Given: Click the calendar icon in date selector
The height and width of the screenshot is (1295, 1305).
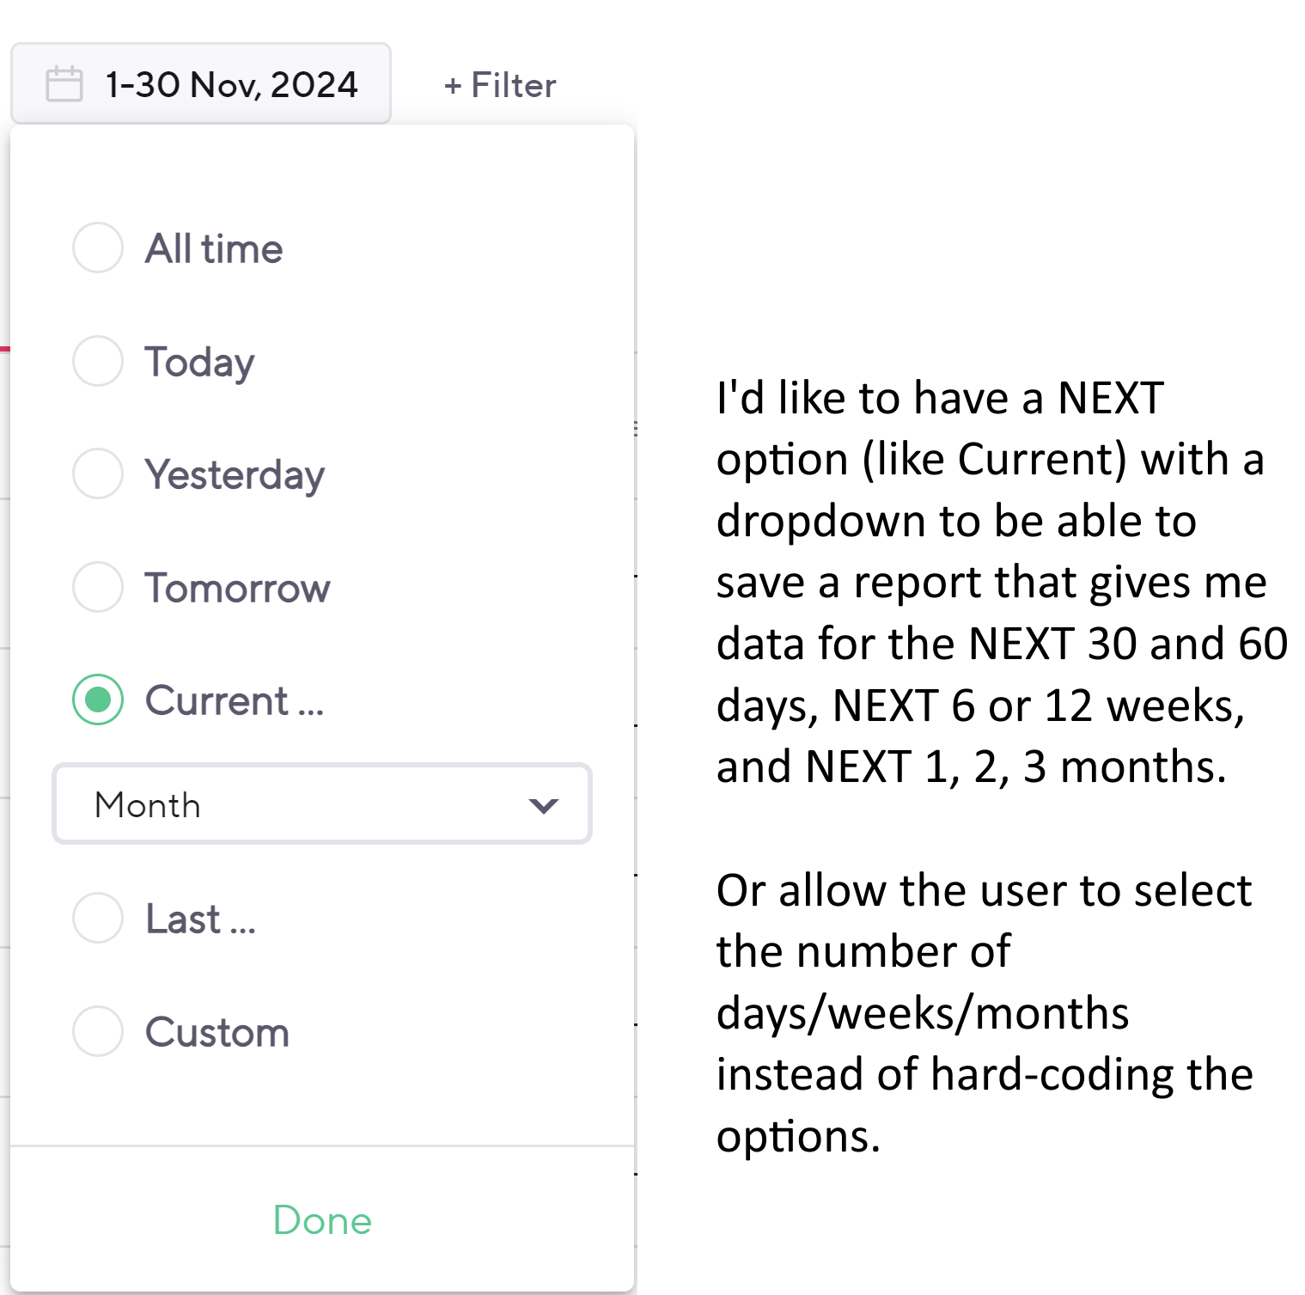Looking at the screenshot, I should (x=64, y=84).
